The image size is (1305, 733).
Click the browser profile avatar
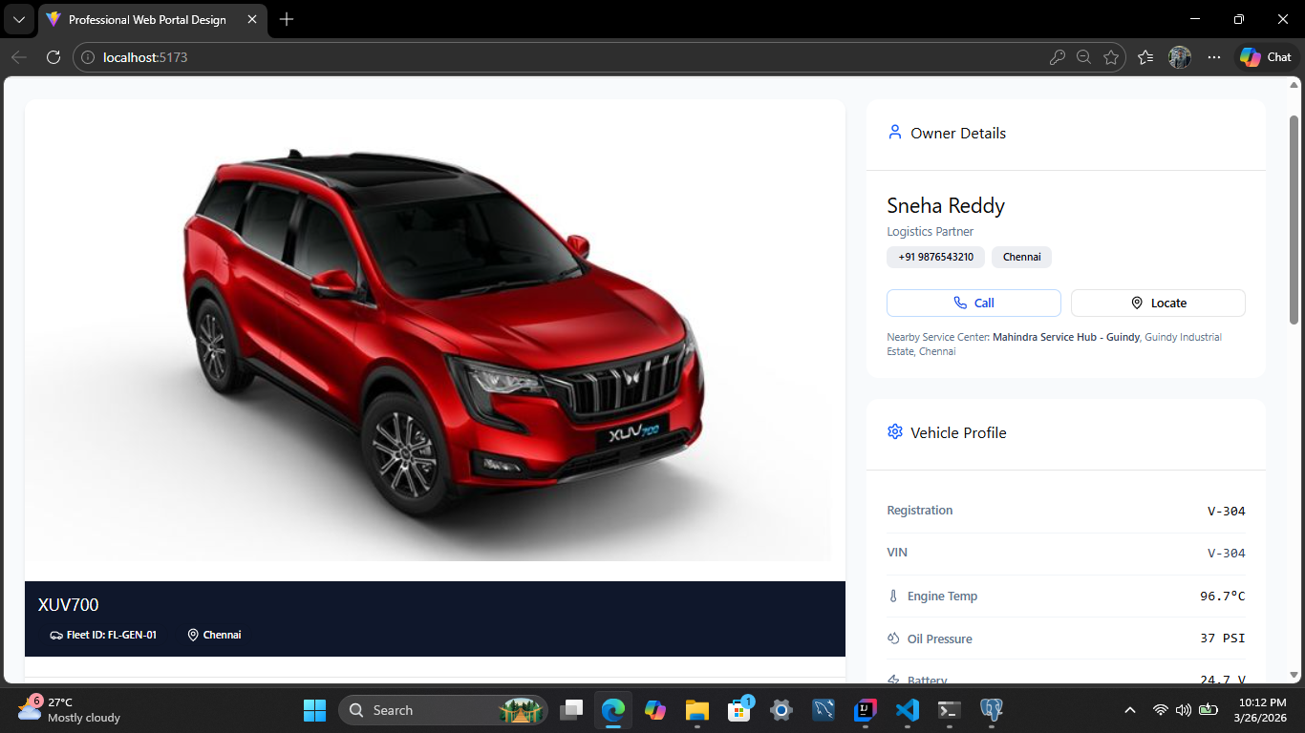click(x=1180, y=57)
